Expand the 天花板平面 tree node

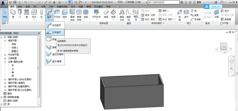5,55
